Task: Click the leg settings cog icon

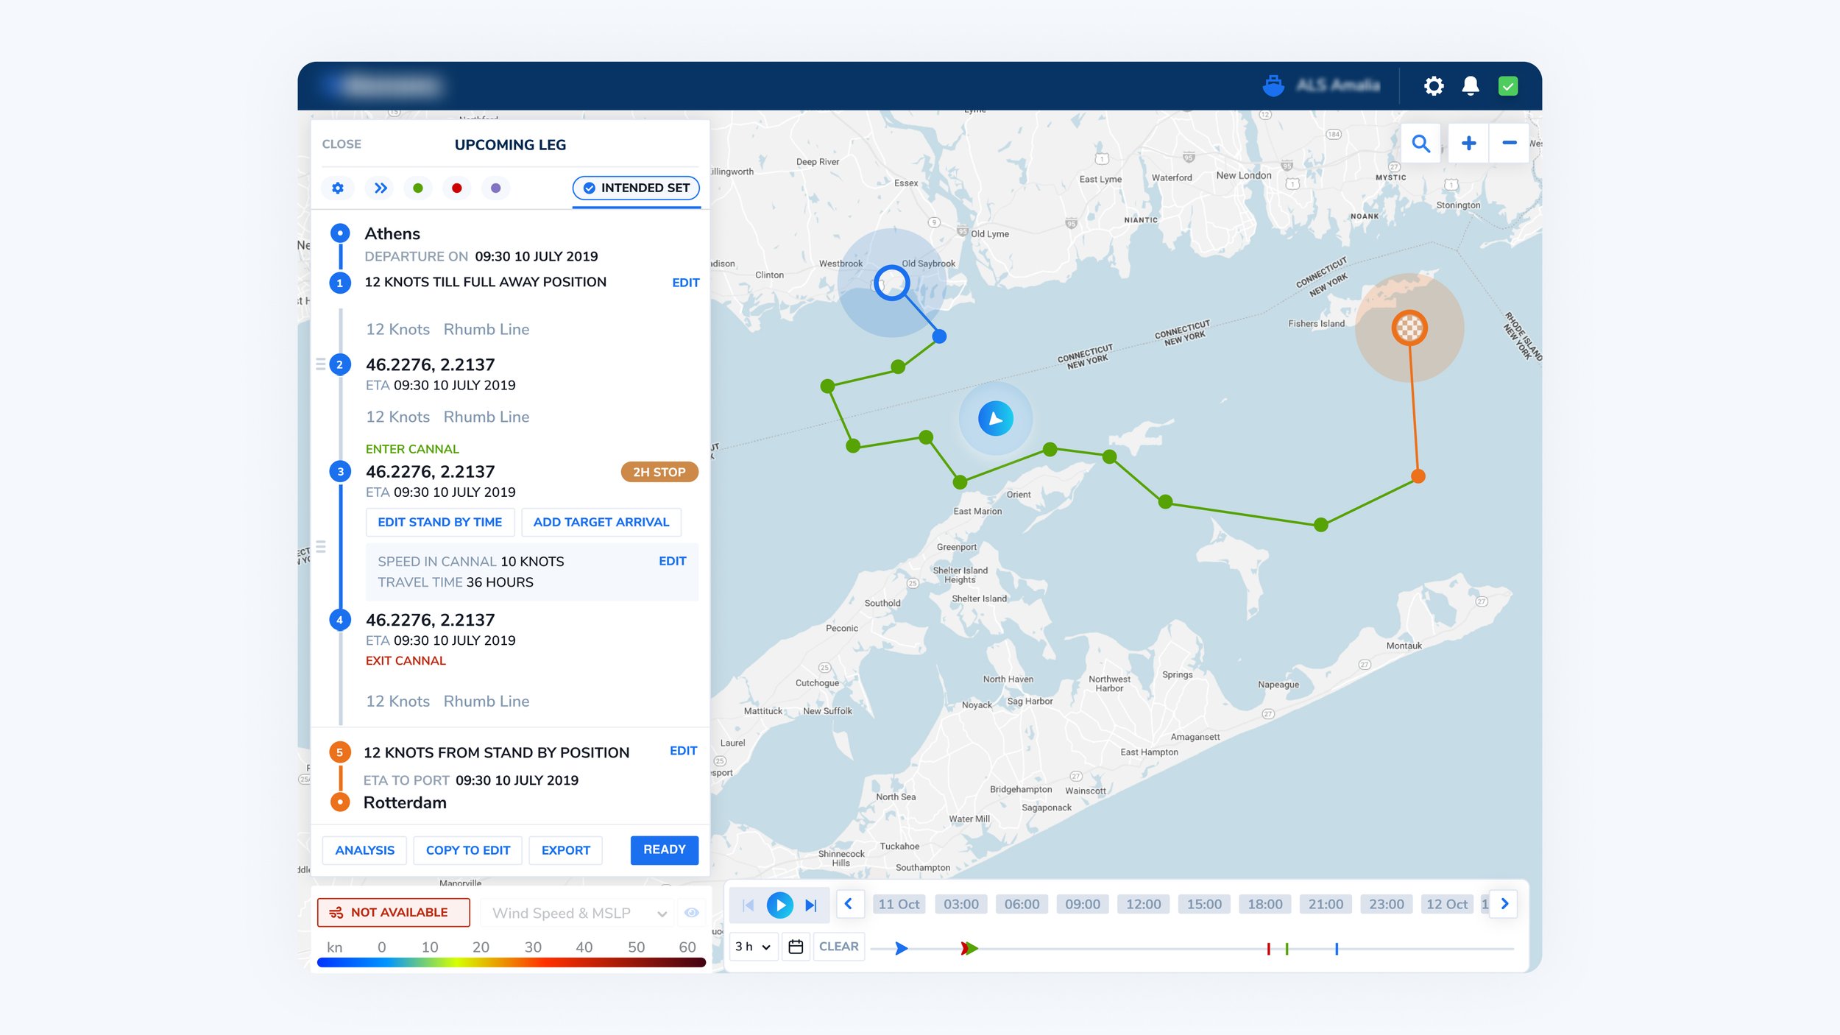Action: pyautogui.click(x=338, y=188)
